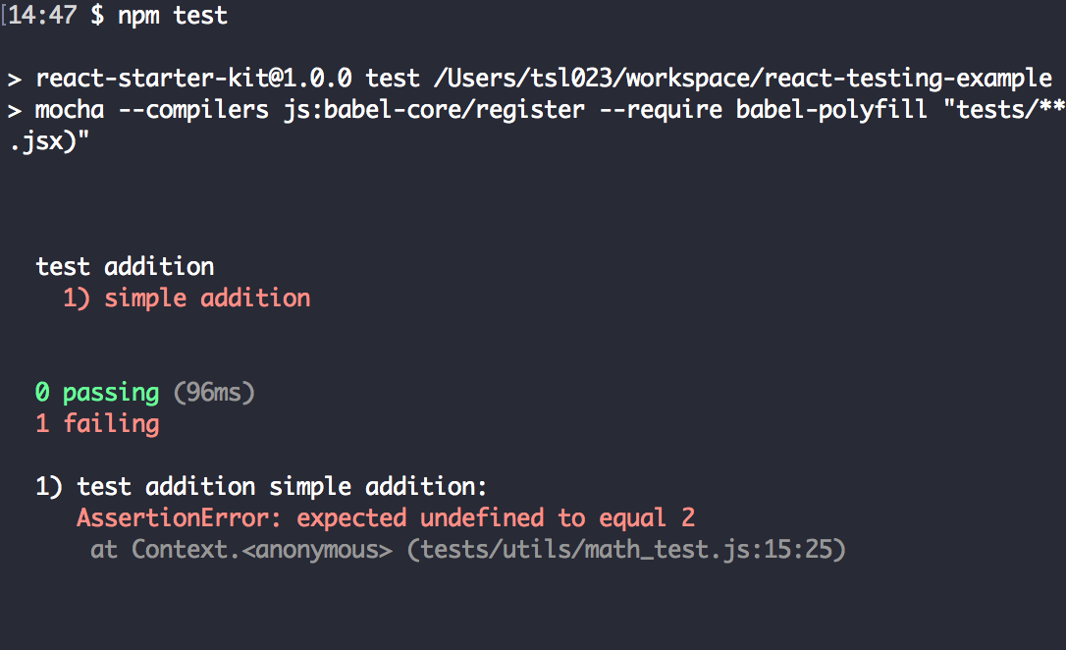Click the (96ms) duration text
The image size is (1066, 650).
214,393
